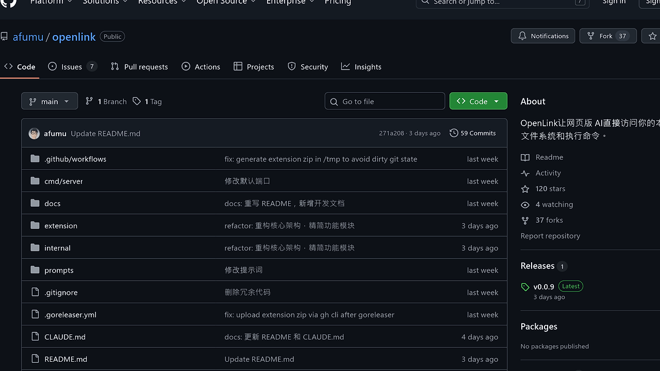Open the .github/workflows folder name

pyautogui.click(x=75, y=159)
